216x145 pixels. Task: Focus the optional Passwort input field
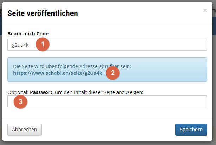click(x=107, y=101)
